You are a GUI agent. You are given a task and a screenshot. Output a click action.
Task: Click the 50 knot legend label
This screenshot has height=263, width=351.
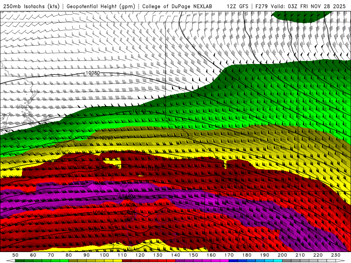15,255
